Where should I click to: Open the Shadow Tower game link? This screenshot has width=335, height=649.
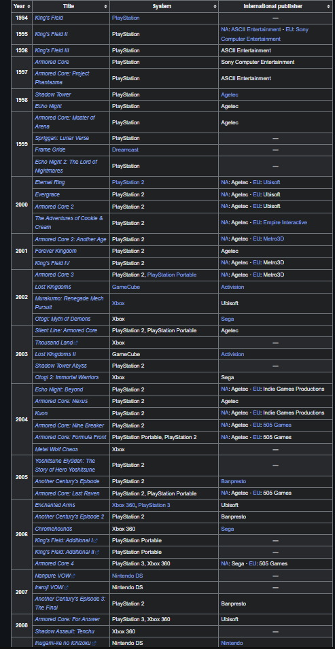pyautogui.click(x=53, y=94)
